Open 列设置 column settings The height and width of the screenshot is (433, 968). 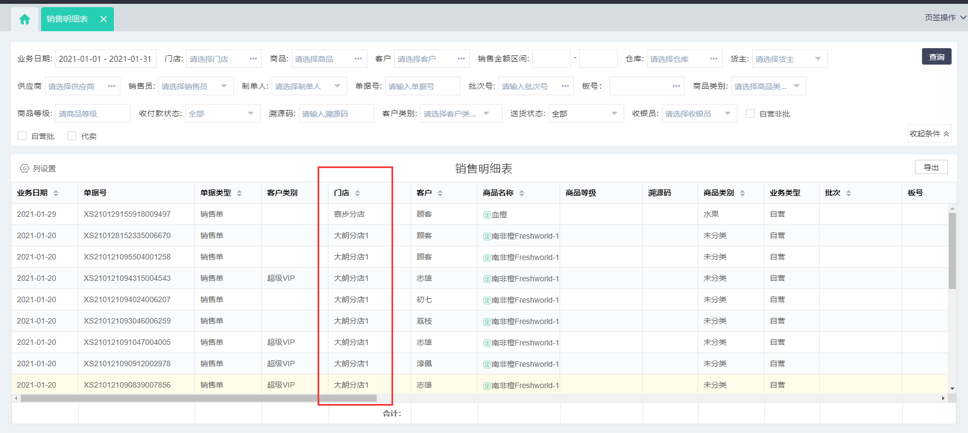click(38, 169)
